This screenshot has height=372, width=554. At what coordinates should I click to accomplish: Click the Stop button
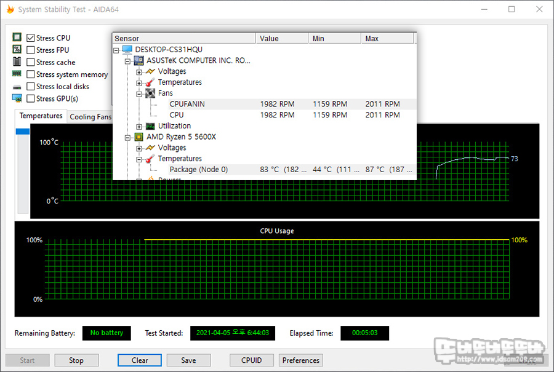[x=76, y=360]
